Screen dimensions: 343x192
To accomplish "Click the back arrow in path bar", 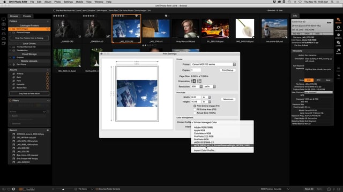I will [54, 11].
